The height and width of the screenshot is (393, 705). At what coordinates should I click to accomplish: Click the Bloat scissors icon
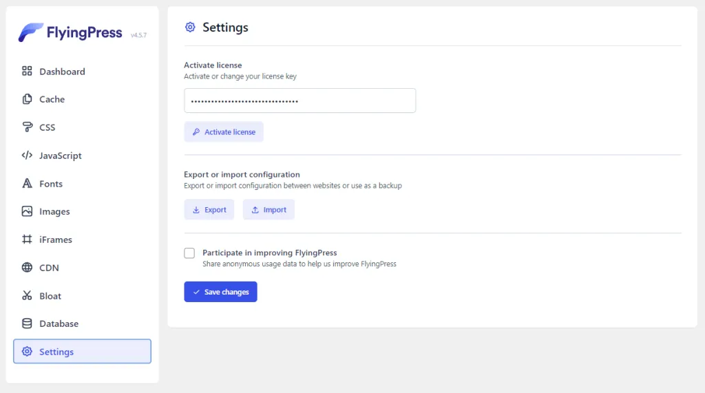coord(27,296)
